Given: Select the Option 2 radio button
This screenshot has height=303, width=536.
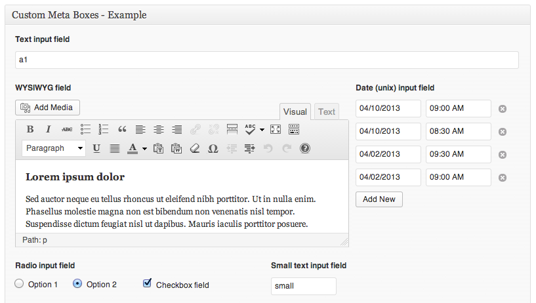Looking at the screenshot, I should click(x=77, y=284).
